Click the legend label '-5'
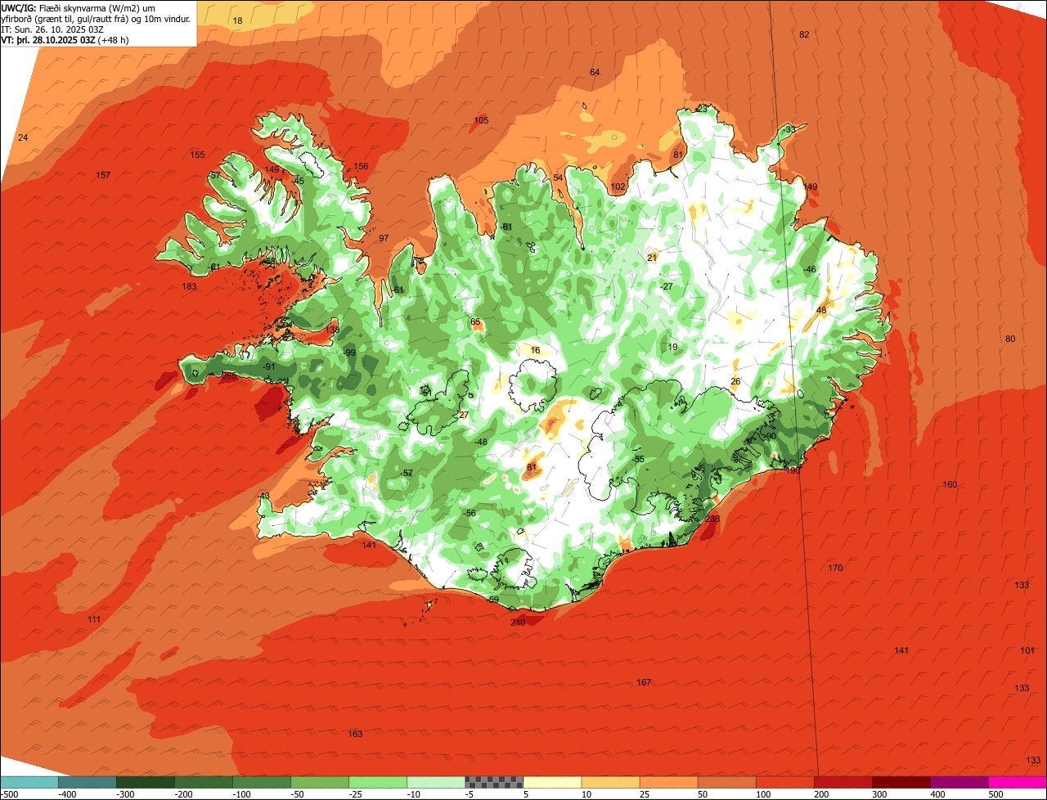 (x=469, y=794)
